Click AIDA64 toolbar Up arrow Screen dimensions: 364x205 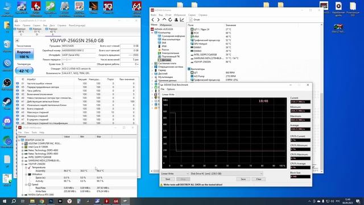pos(164,20)
